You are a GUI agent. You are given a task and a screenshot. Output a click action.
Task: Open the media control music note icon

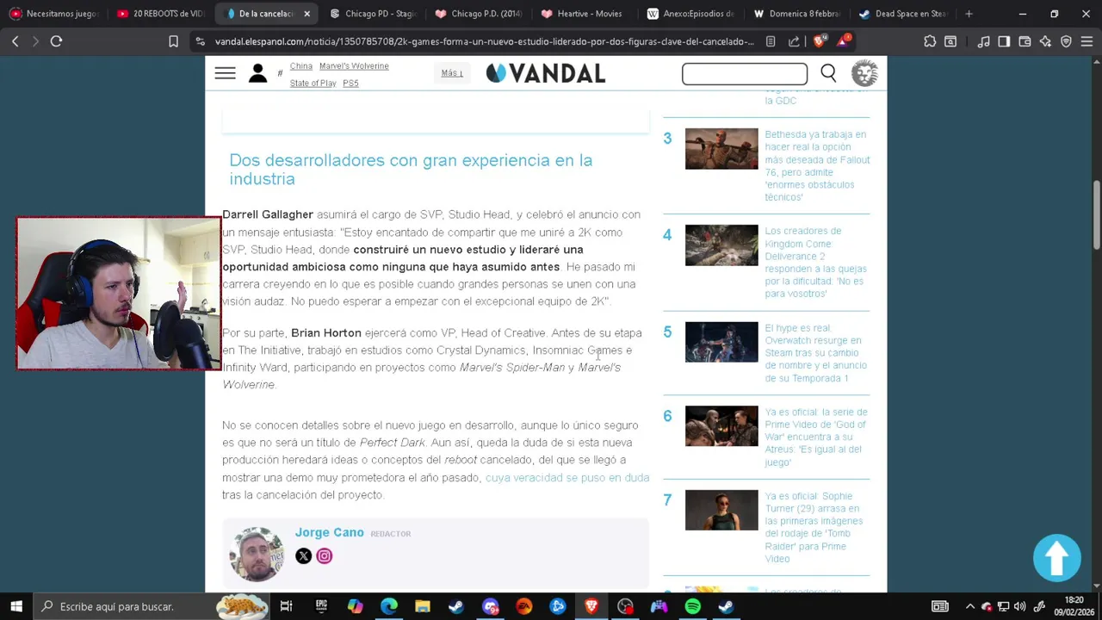(983, 41)
